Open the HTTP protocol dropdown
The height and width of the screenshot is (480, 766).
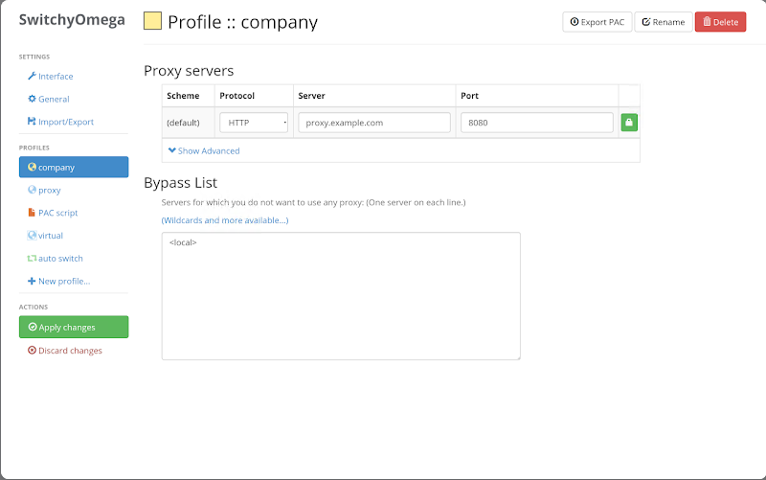coord(254,123)
